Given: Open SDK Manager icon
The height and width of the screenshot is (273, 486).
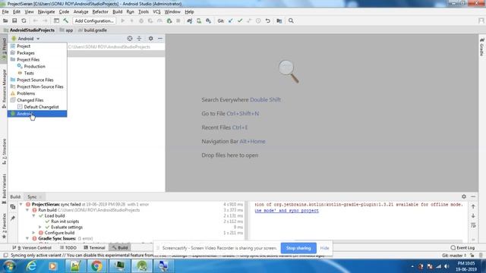Looking at the screenshot, I should coord(208,20).
